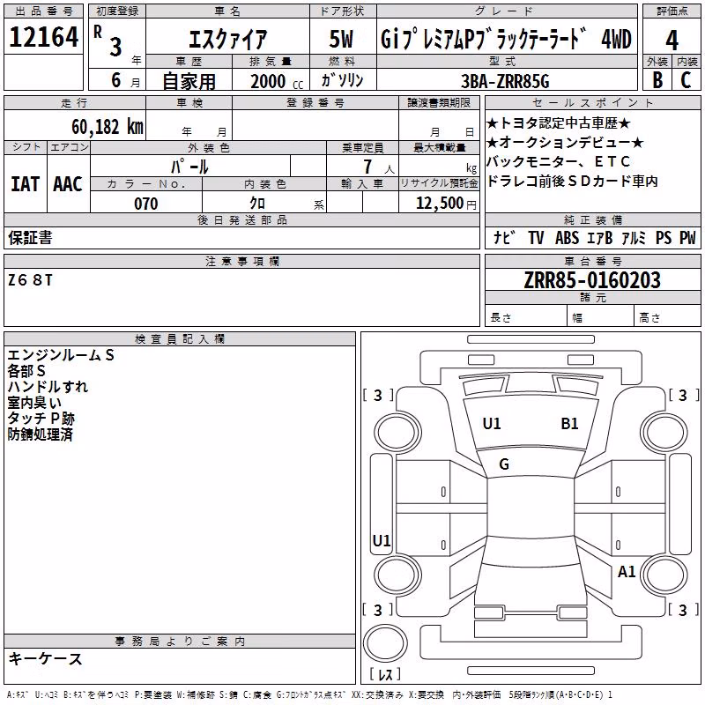Click the color number 070
The image size is (705, 705).
pos(146,204)
